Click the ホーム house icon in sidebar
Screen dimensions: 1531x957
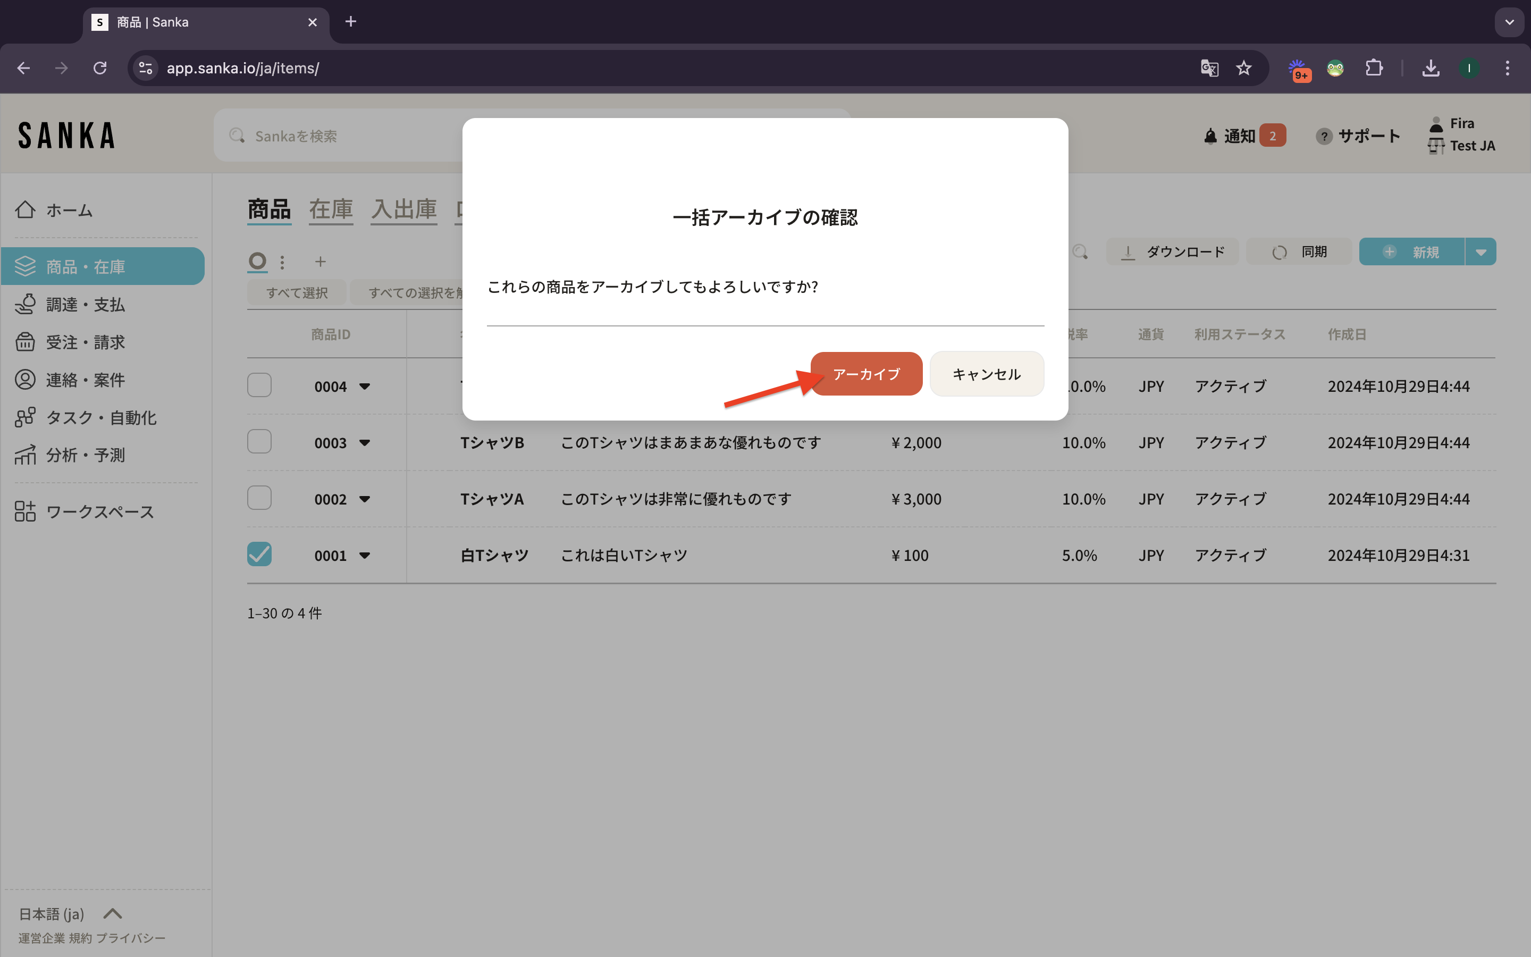pos(26,209)
